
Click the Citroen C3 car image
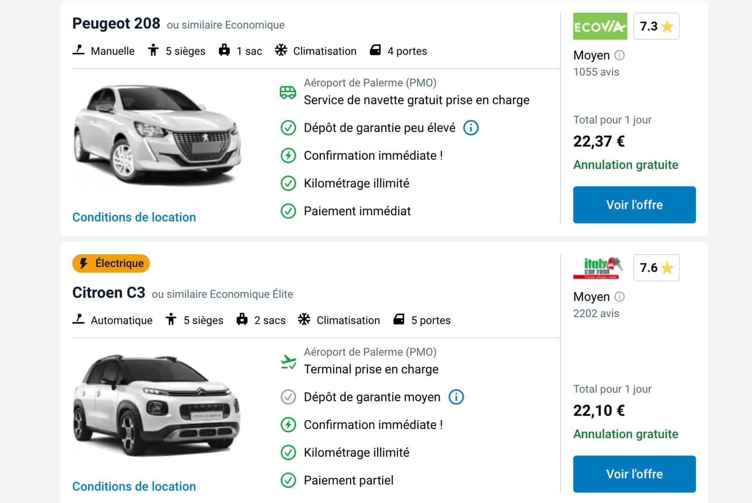tap(157, 405)
